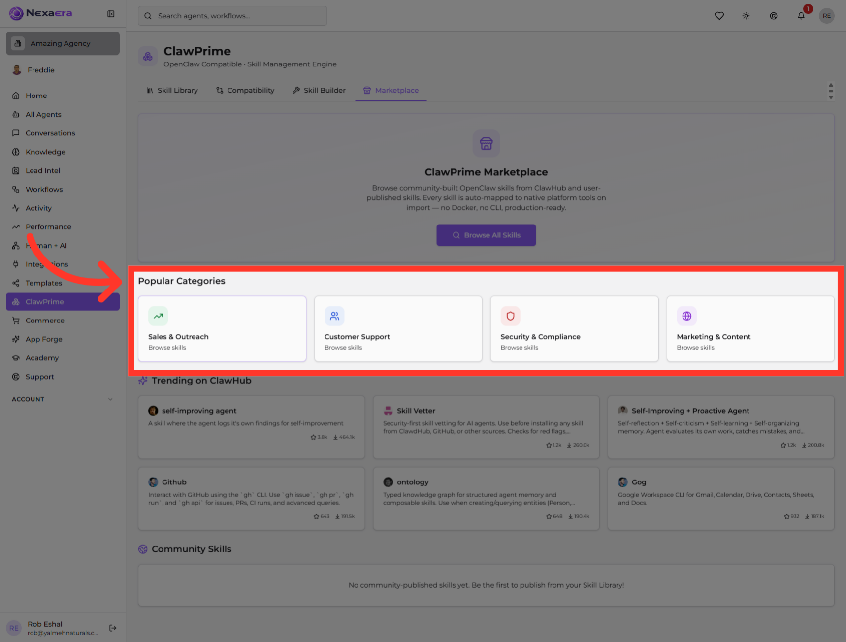Open the Gog skill card

pyautogui.click(x=721, y=499)
